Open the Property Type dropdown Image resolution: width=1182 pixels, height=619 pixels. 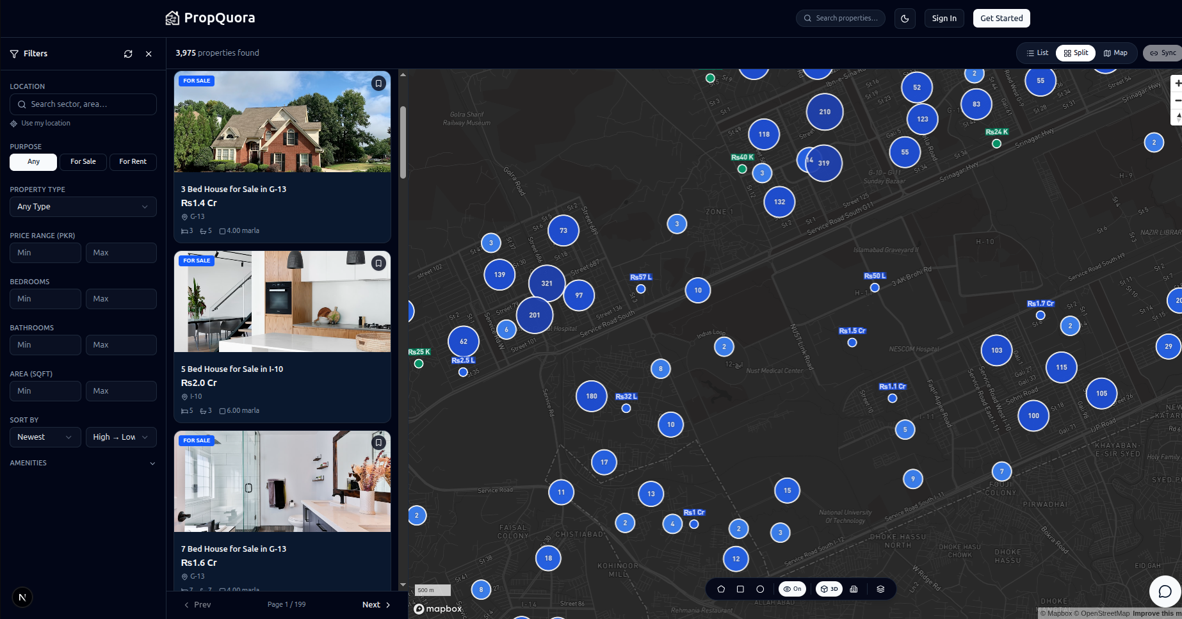[83, 207]
